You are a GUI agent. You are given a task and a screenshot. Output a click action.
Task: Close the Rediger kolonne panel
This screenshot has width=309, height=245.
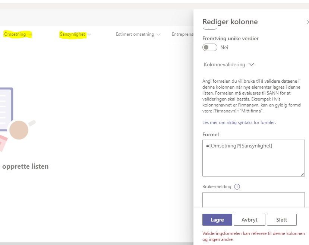307,22
